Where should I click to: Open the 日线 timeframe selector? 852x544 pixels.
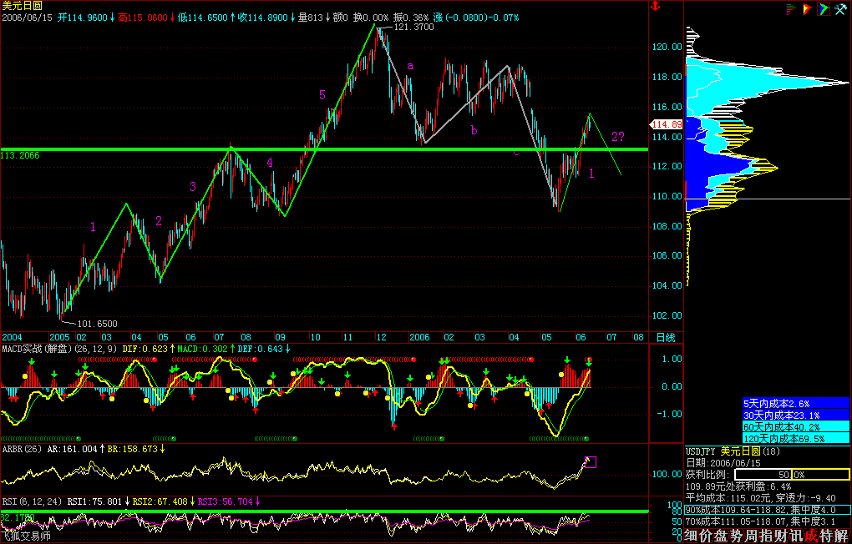pyautogui.click(x=660, y=338)
